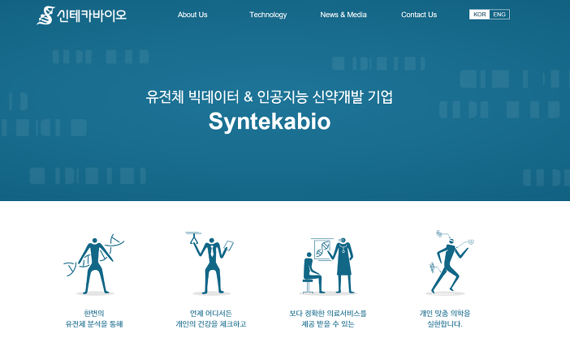Open the Technology menu
570x342 pixels.
coord(268,15)
